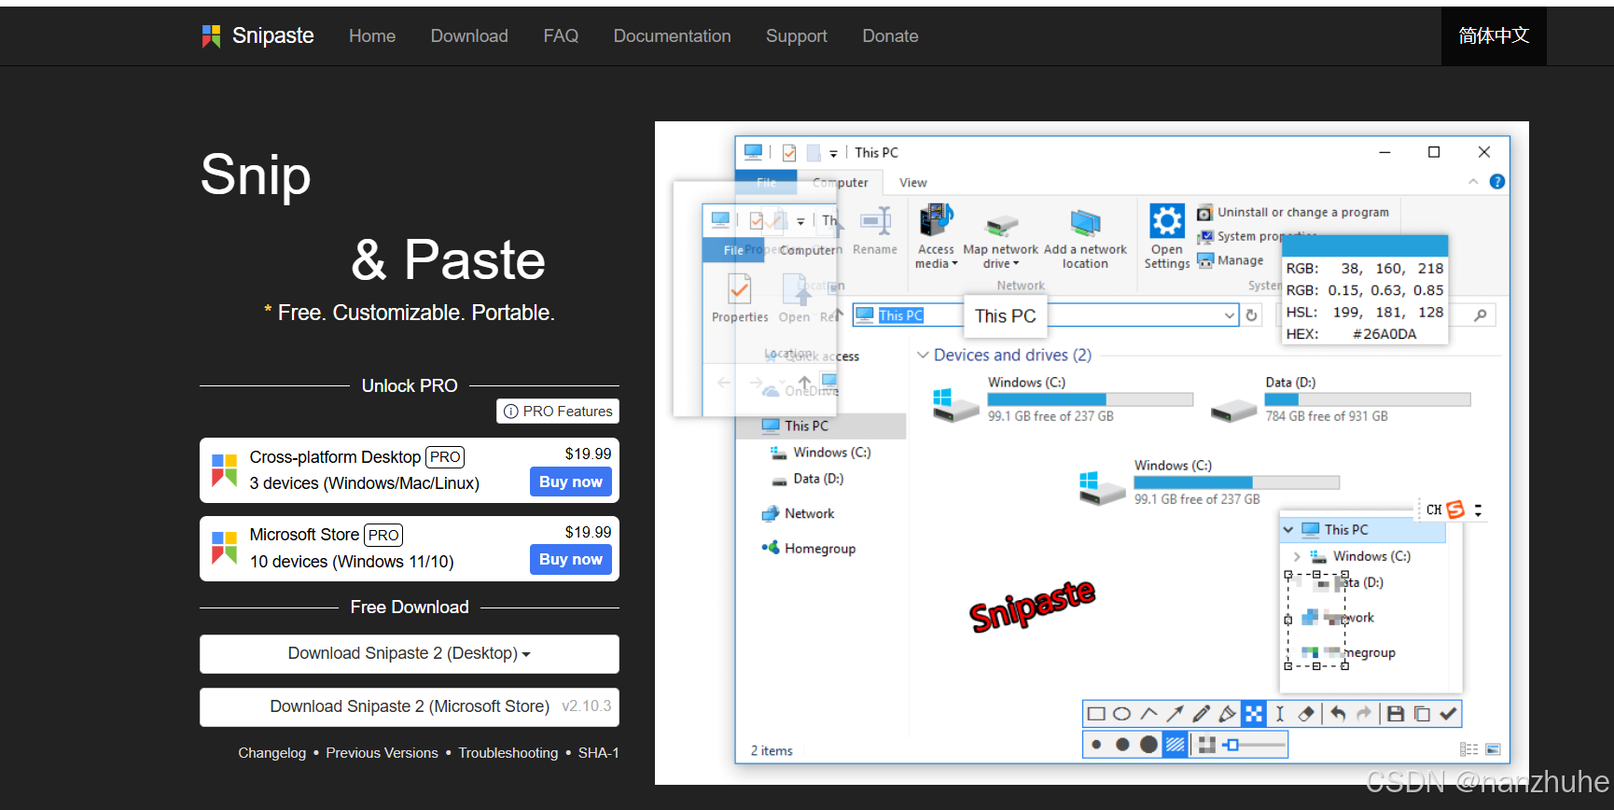Select the Marker pen highlighter tool
Image resolution: width=1614 pixels, height=810 pixels.
point(1227,714)
